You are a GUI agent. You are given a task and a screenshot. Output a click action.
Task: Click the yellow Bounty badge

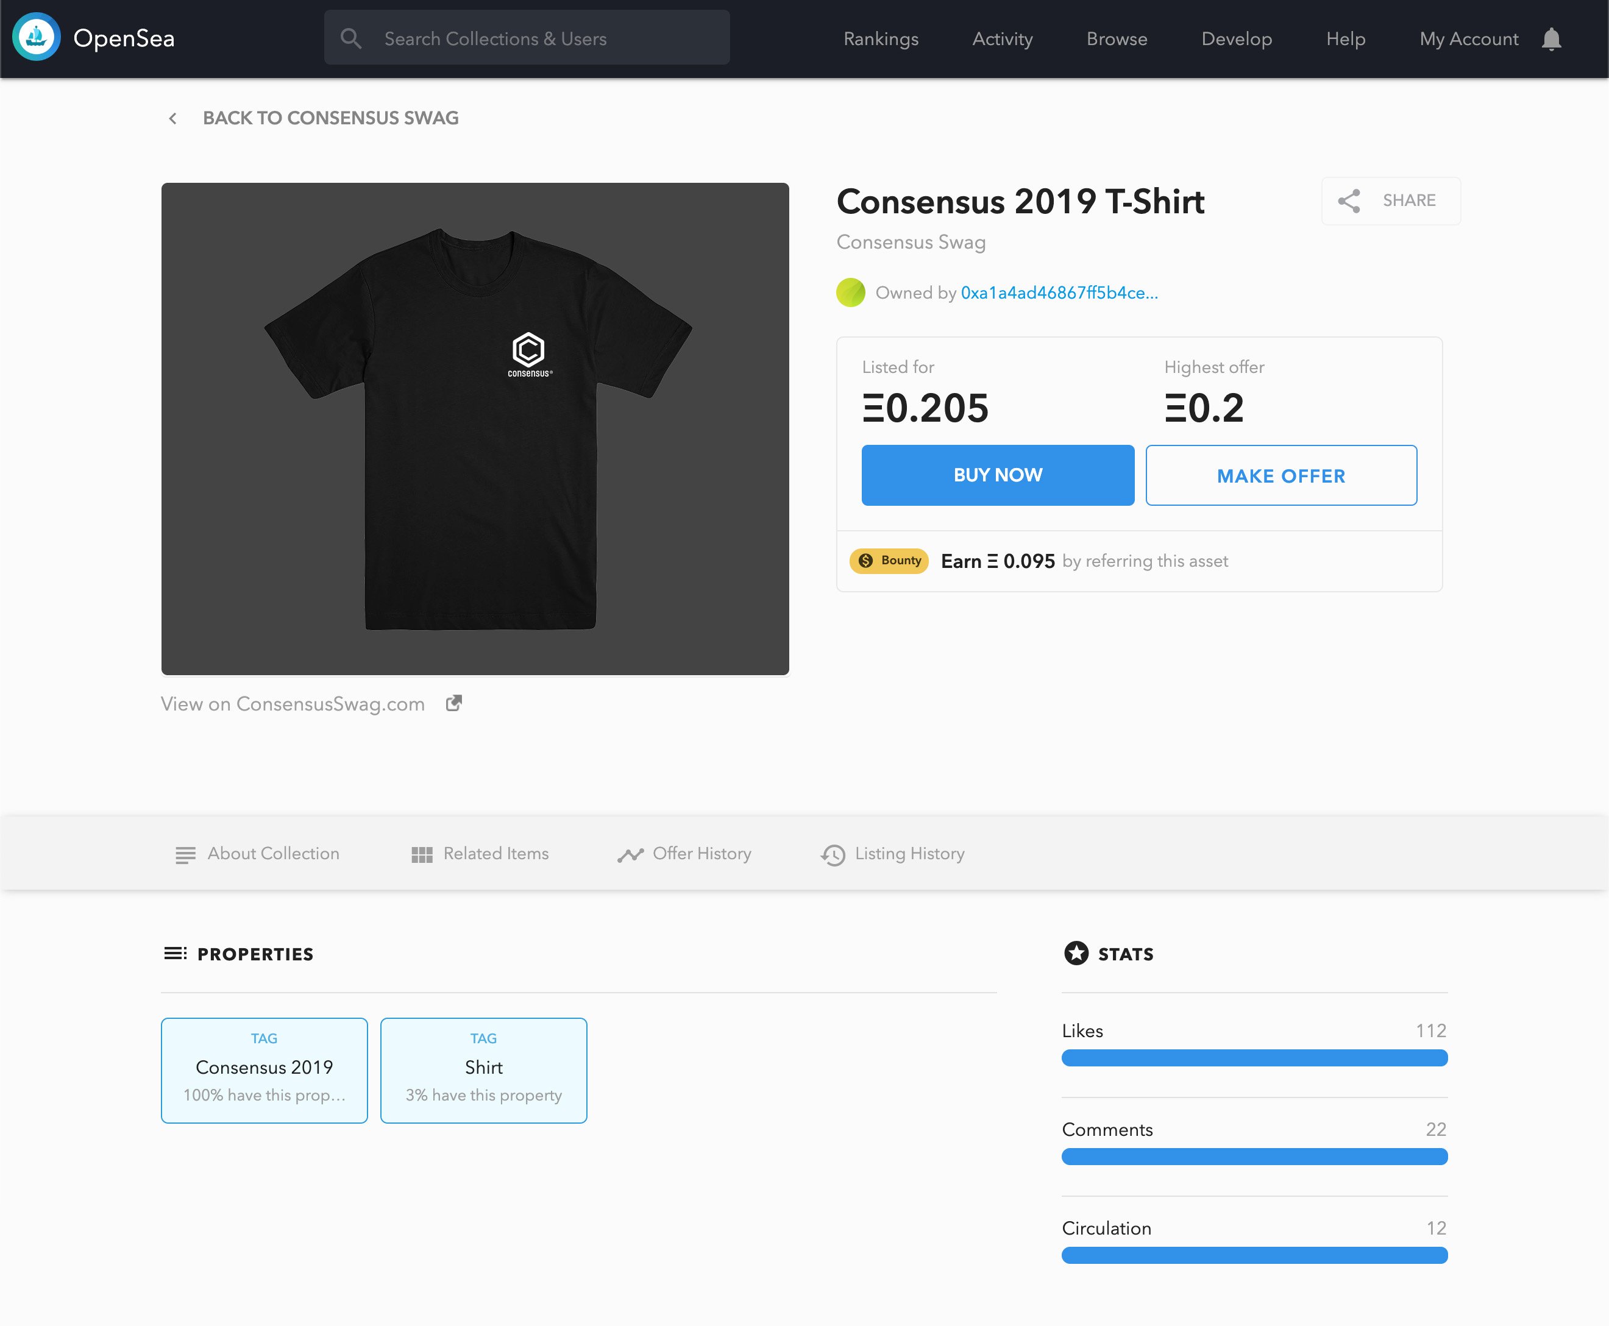[x=889, y=561]
